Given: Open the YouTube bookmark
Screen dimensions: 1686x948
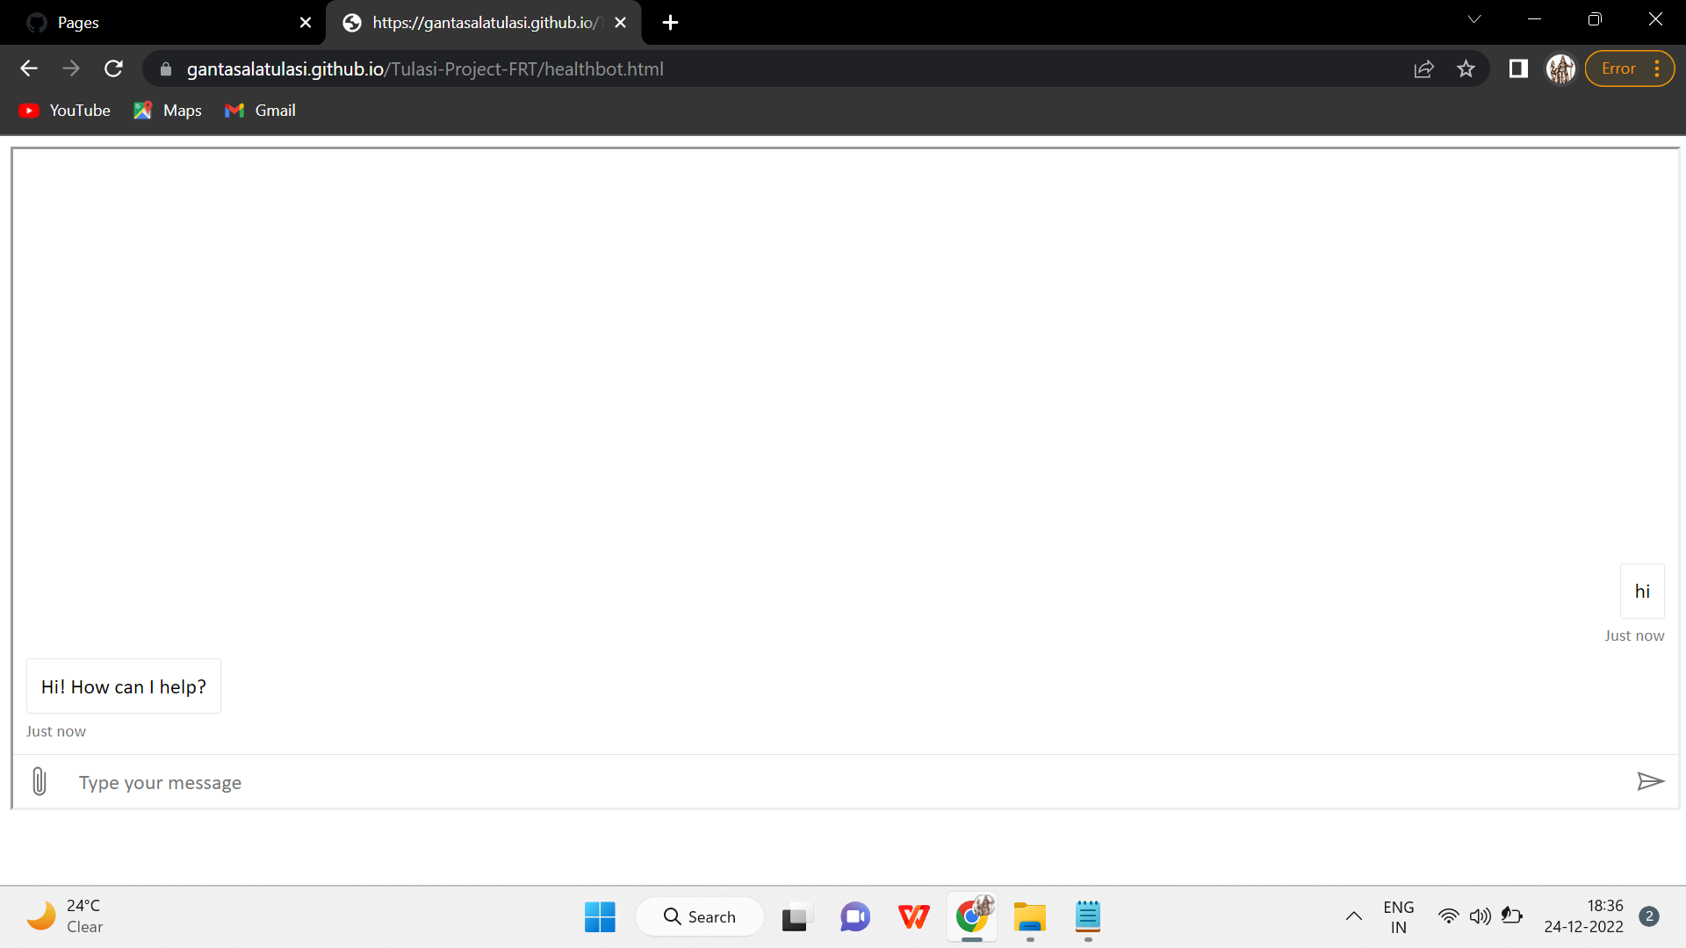Looking at the screenshot, I should tap(65, 111).
